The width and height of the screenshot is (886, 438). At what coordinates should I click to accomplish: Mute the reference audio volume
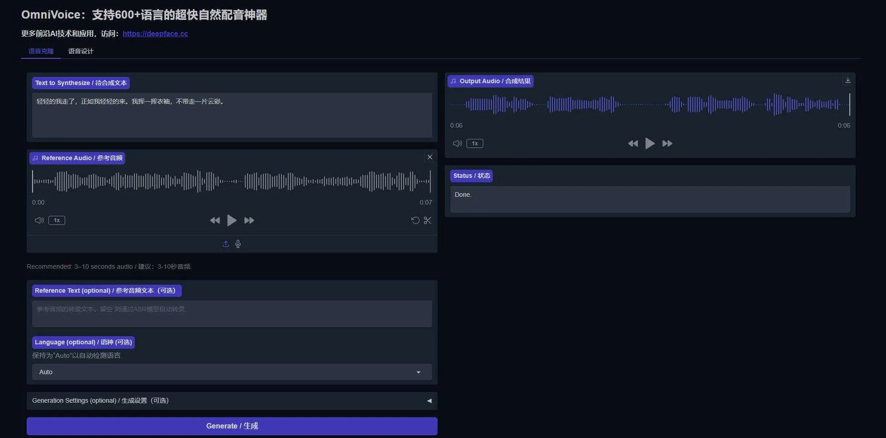[x=39, y=220]
